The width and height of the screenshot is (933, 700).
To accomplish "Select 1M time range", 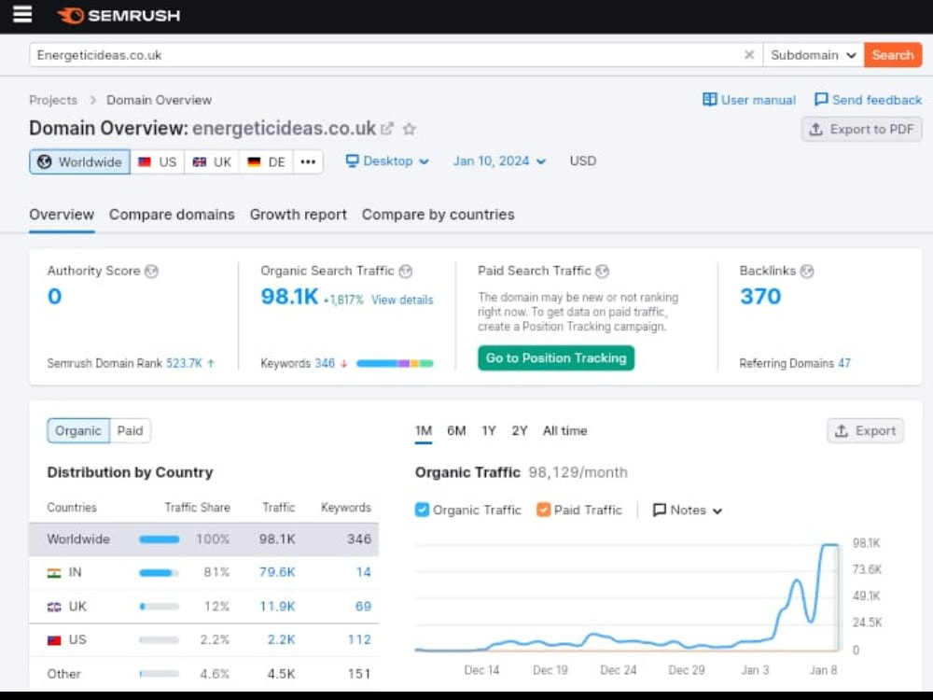I will click(x=424, y=430).
